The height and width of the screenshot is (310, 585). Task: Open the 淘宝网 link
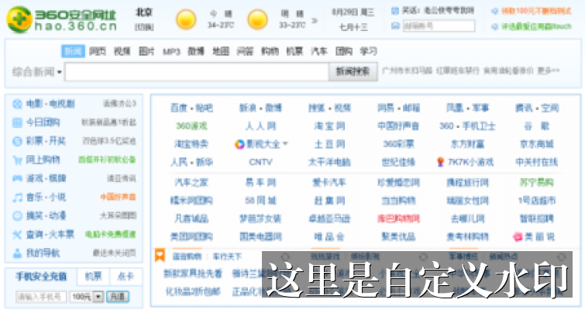(329, 126)
